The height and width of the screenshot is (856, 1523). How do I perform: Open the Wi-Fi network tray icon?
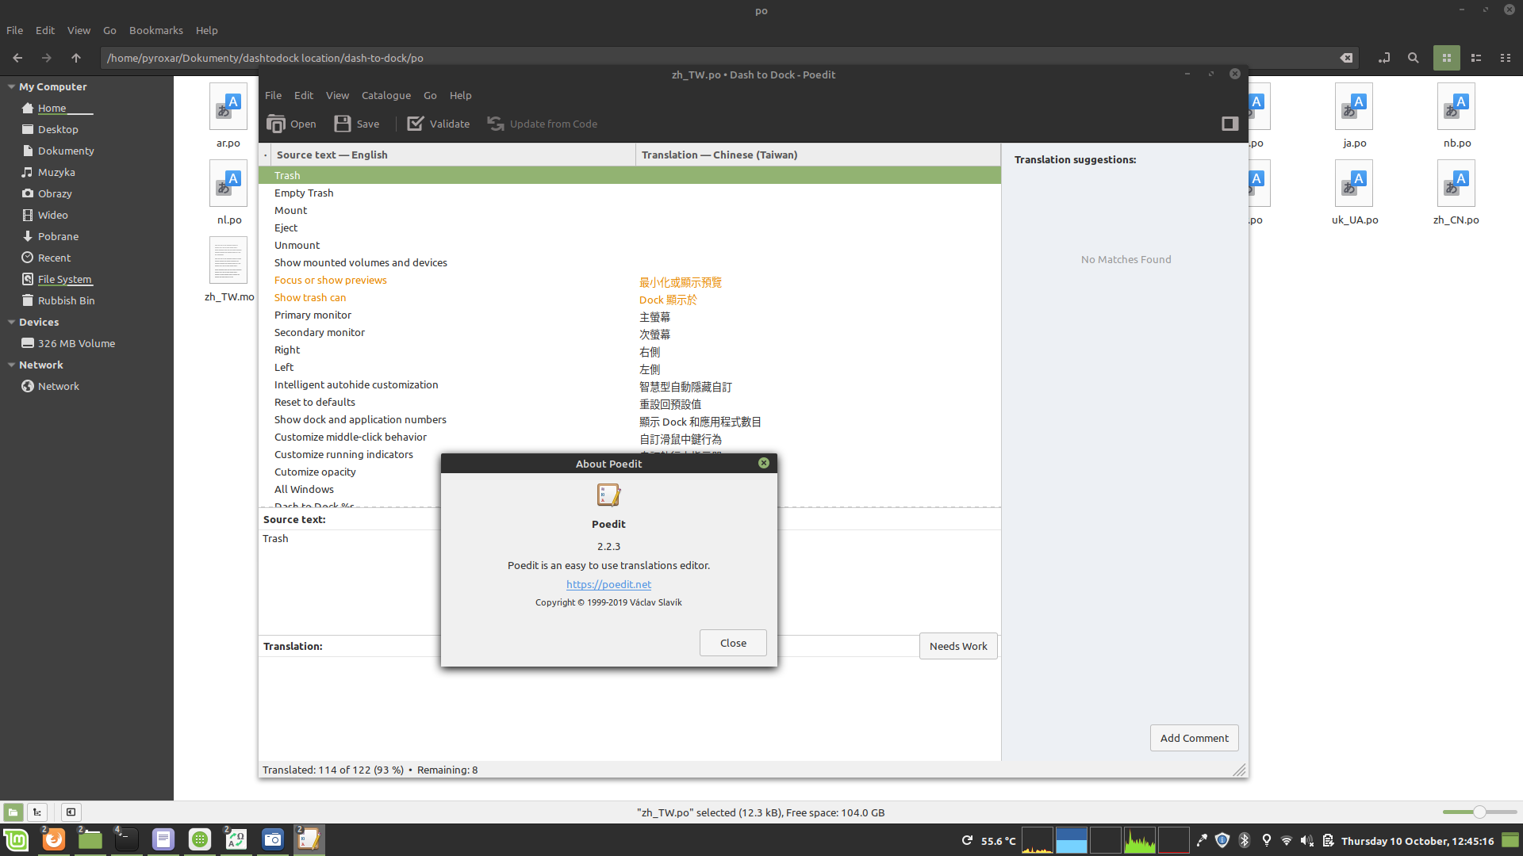(x=1287, y=840)
